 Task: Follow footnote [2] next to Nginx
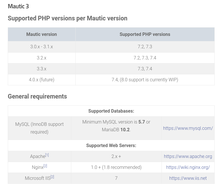[x=45, y=166]
